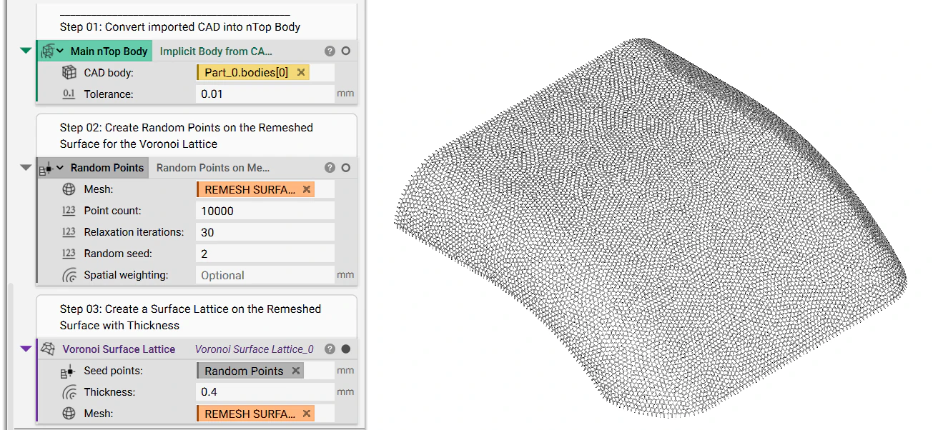Select the Random Points on Mesh title
Screen dimensions: 938x430
(x=212, y=168)
